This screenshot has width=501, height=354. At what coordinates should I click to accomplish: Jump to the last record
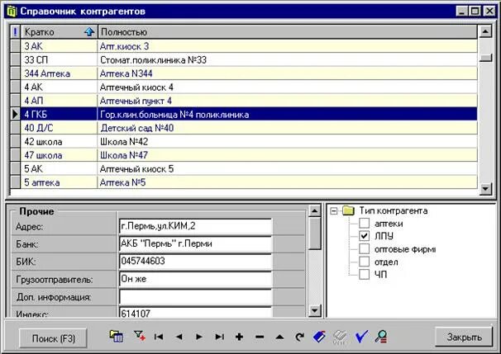pyautogui.click(x=220, y=337)
